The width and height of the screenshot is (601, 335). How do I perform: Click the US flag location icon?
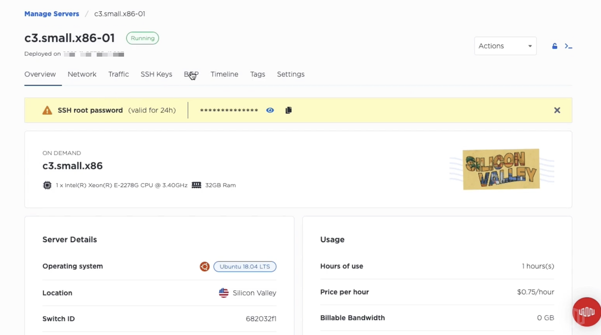[x=223, y=293]
